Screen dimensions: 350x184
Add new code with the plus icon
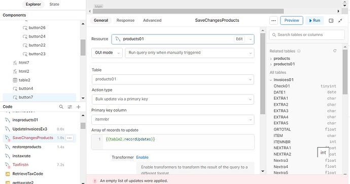[78, 107]
